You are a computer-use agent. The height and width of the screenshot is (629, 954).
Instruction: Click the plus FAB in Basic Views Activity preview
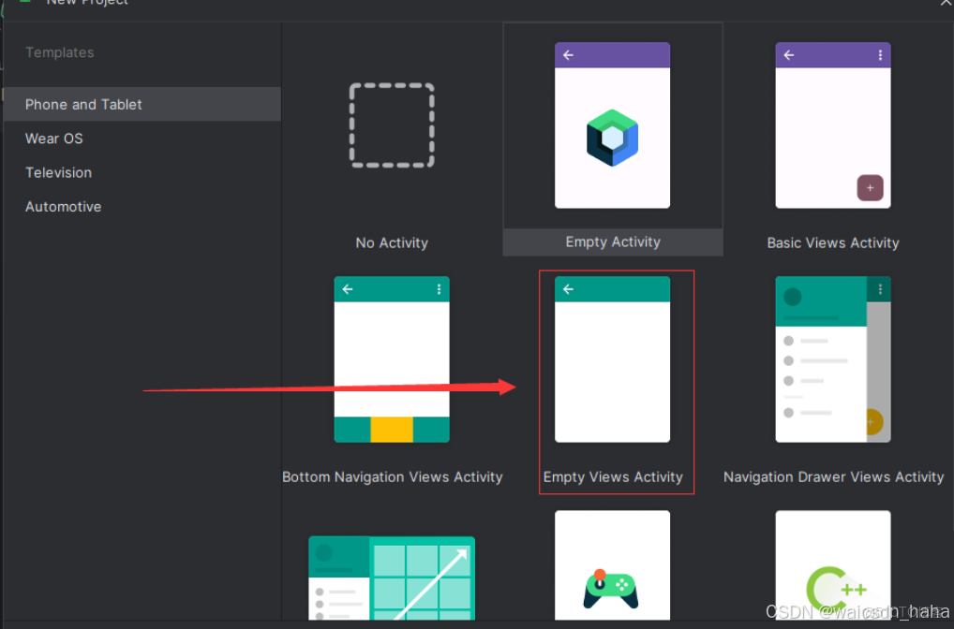coord(871,187)
